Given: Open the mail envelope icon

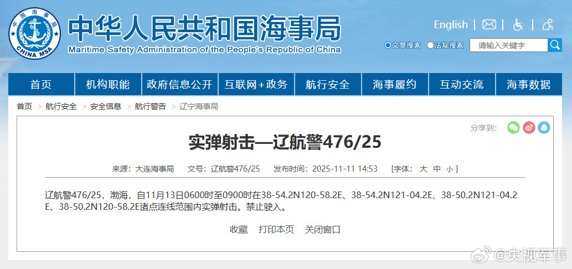Looking at the screenshot, I should [x=489, y=25].
